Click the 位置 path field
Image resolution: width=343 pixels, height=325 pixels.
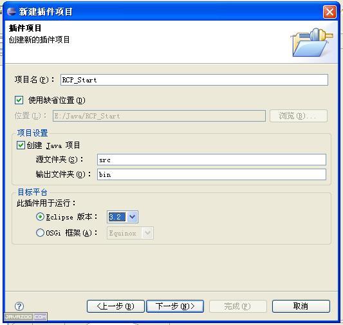point(159,116)
